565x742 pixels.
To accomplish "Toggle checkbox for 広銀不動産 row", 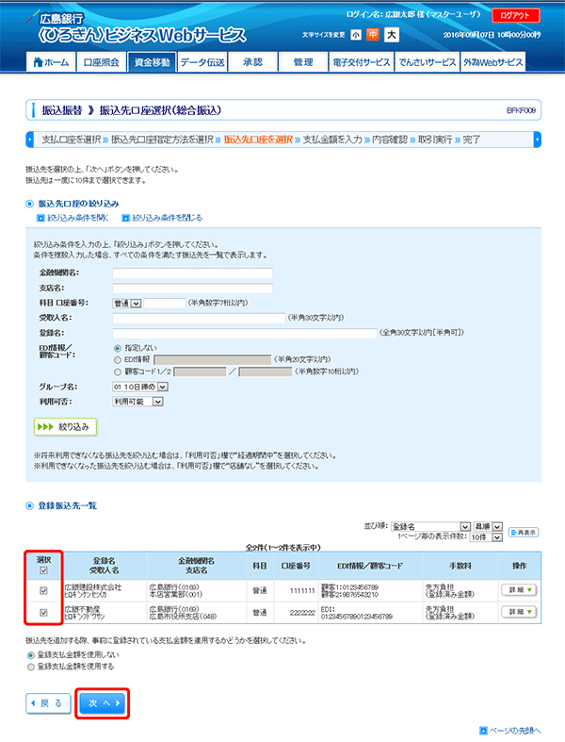I will point(43,612).
